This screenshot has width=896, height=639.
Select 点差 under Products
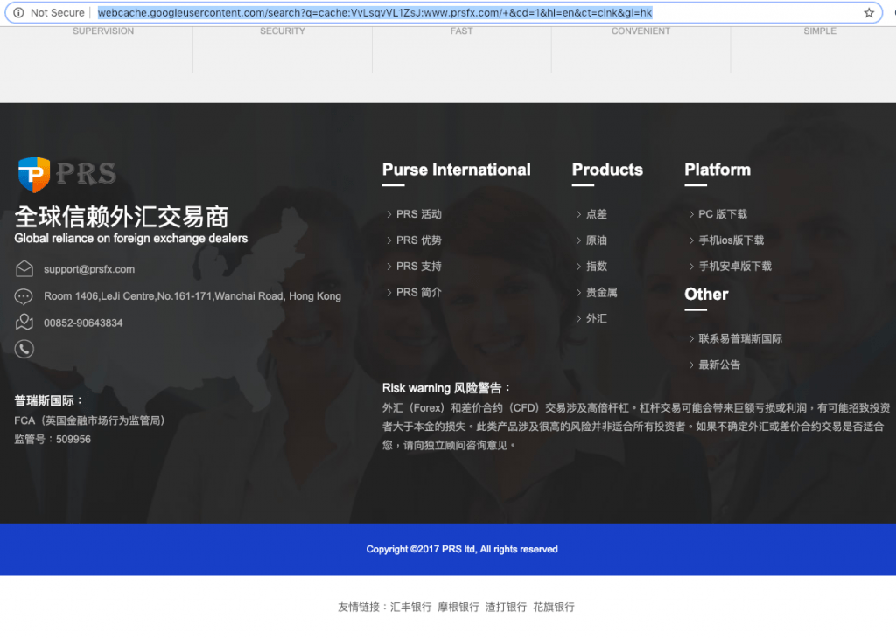coord(596,214)
